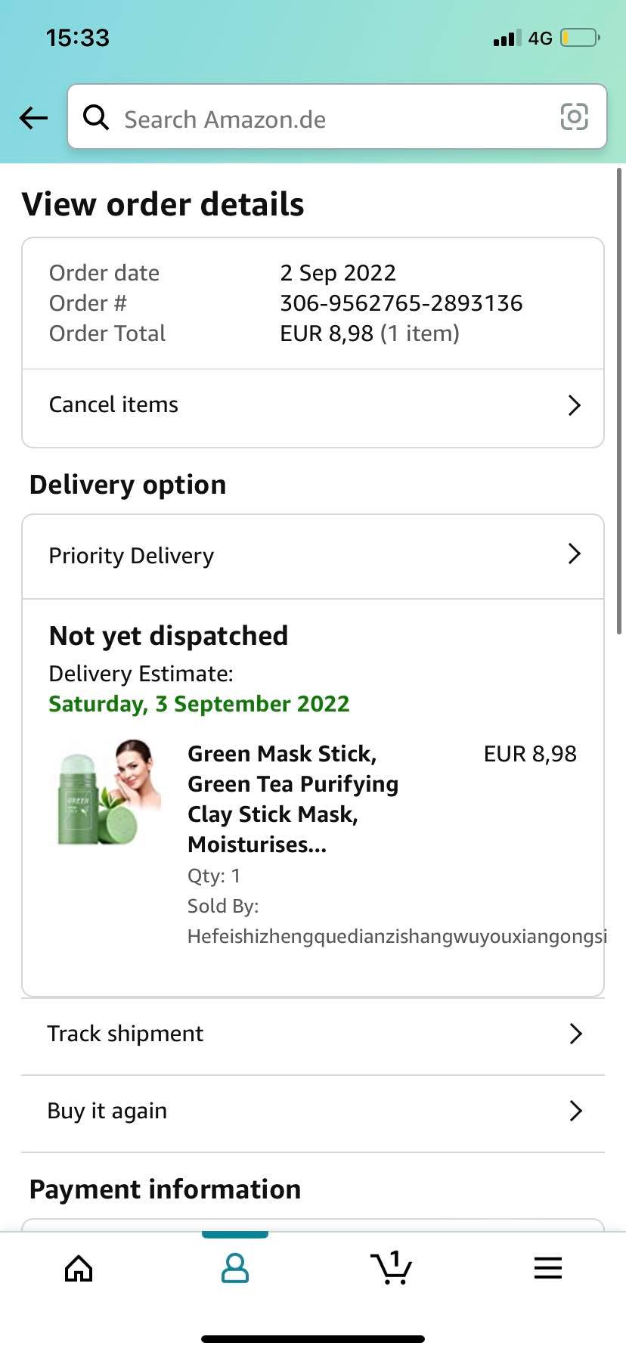Tap the battery status icon
The height and width of the screenshot is (1355, 626).
(579, 38)
